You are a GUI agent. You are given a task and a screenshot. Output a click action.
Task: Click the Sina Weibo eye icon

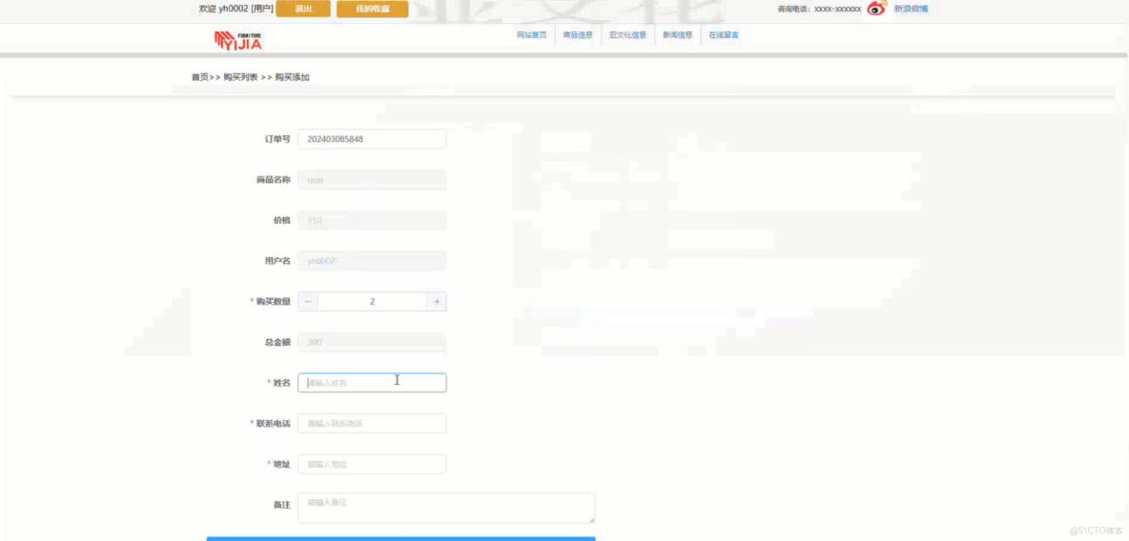(x=876, y=9)
